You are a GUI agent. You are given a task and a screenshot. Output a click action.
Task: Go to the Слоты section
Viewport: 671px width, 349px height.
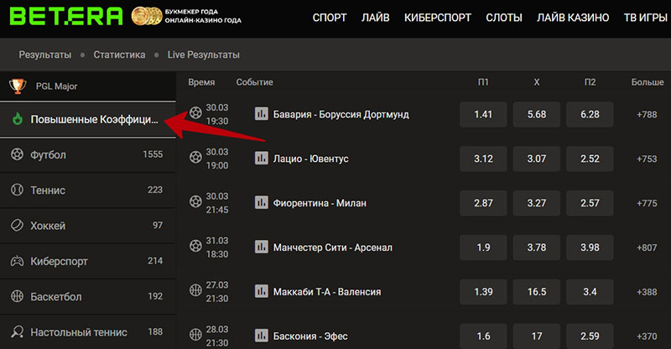[503, 18]
